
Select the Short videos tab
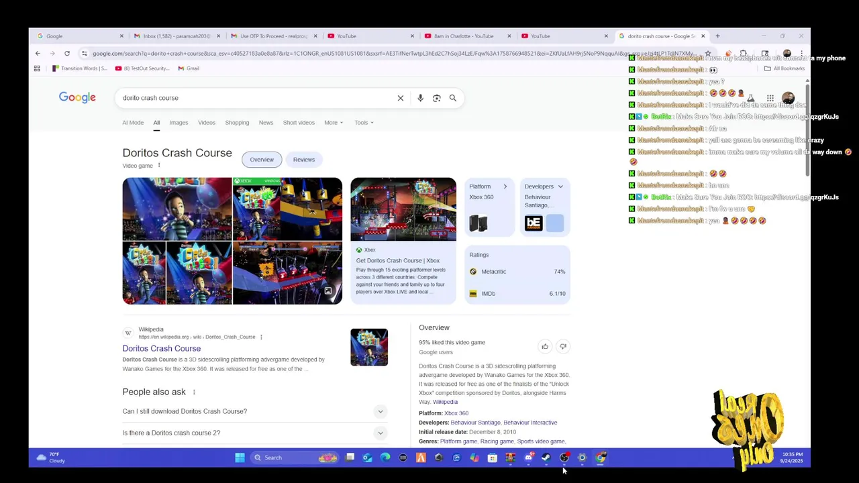click(299, 123)
